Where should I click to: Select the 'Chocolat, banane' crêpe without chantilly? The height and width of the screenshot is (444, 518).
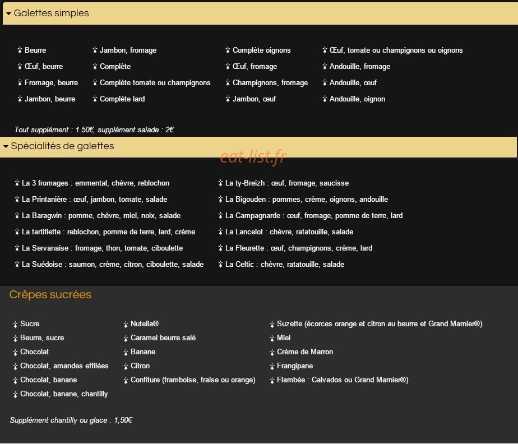click(49, 380)
